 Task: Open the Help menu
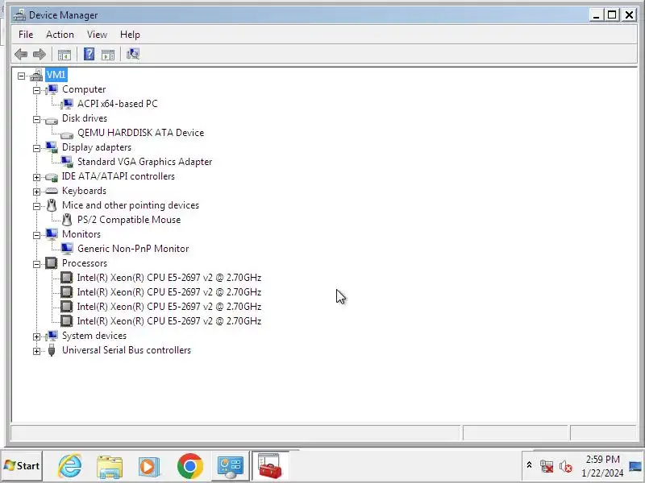pos(130,35)
